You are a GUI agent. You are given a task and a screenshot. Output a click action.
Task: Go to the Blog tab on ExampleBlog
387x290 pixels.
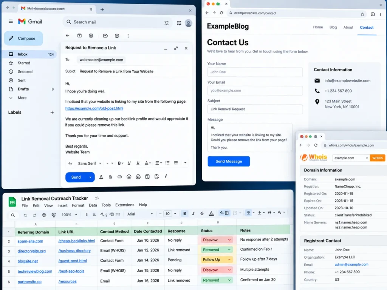tap(333, 27)
